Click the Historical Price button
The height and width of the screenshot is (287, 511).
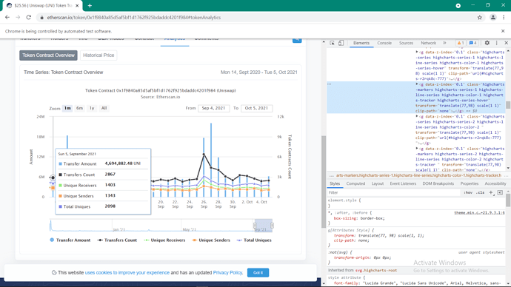coord(98,55)
